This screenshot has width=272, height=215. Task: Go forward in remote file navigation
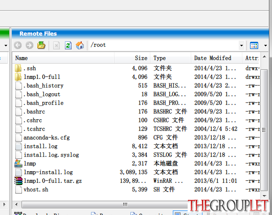point(29,45)
